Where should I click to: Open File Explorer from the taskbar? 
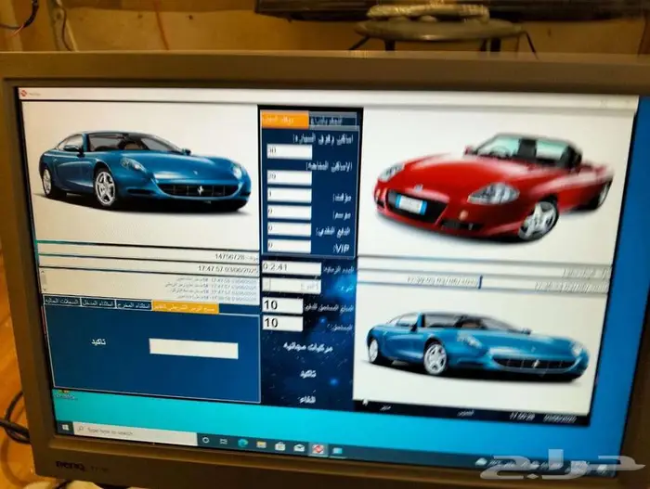tap(261, 445)
